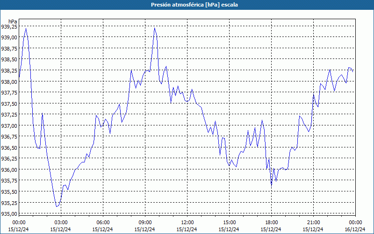374x234 pixels.
Task: Click the 21:00 time axis label
Action: pyautogui.click(x=313, y=223)
